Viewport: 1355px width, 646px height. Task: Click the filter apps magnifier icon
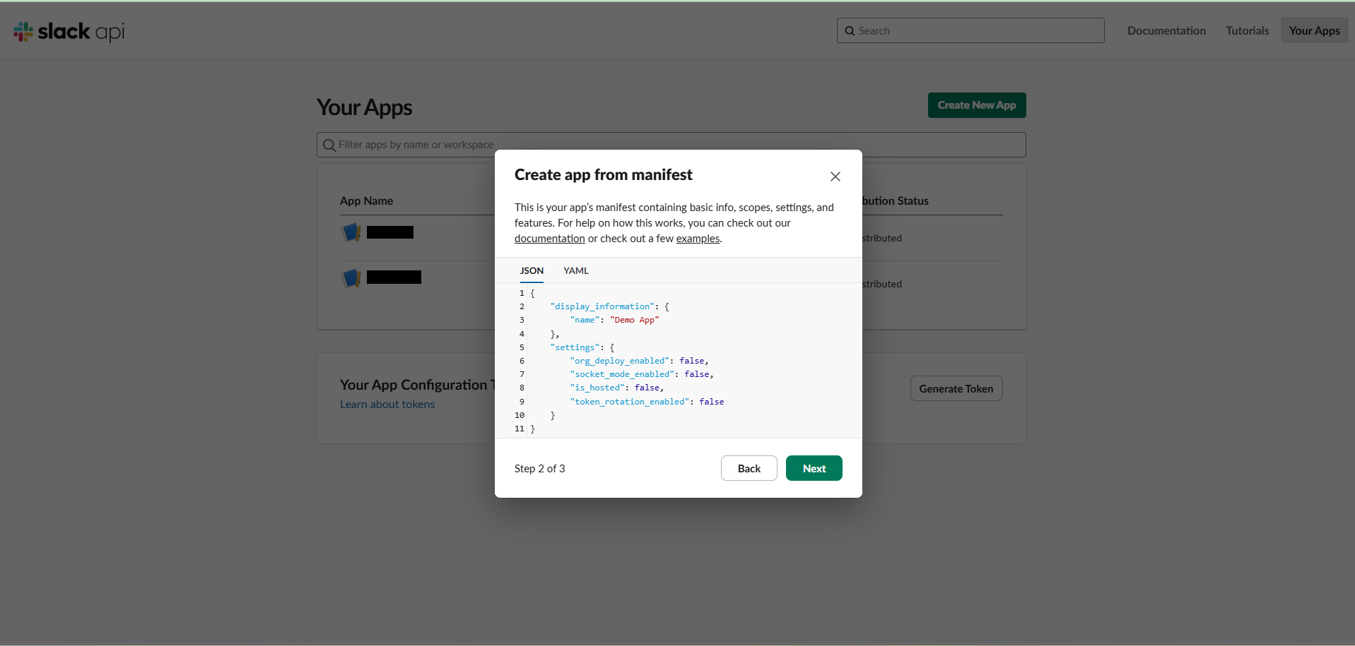point(329,145)
